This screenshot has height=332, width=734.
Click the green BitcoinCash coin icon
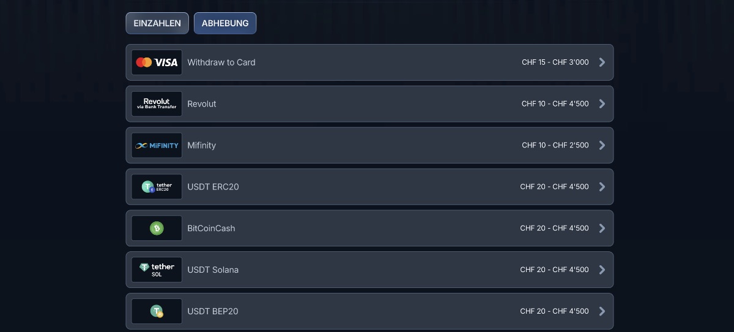(x=157, y=228)
